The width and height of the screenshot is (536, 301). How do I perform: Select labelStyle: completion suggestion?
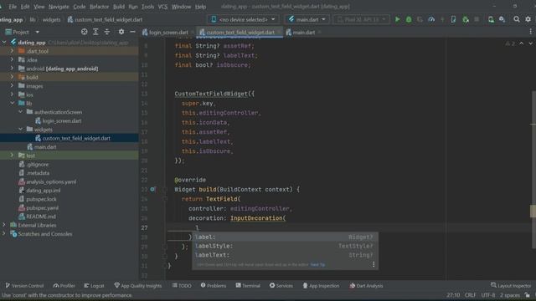click(x=285, y=246)
